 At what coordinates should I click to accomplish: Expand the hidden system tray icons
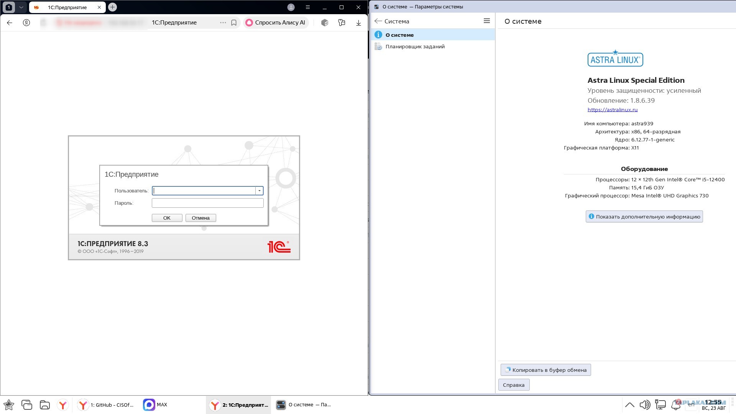[629, 405]
